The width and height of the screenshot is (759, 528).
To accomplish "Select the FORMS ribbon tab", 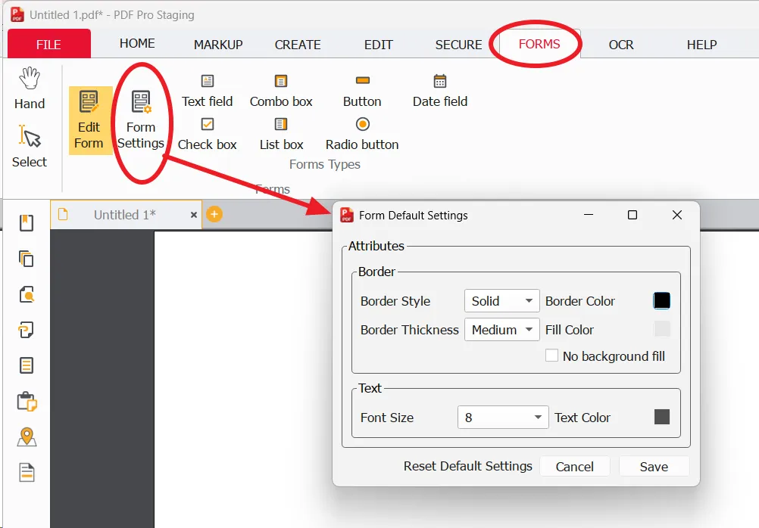I will [539, 44].
